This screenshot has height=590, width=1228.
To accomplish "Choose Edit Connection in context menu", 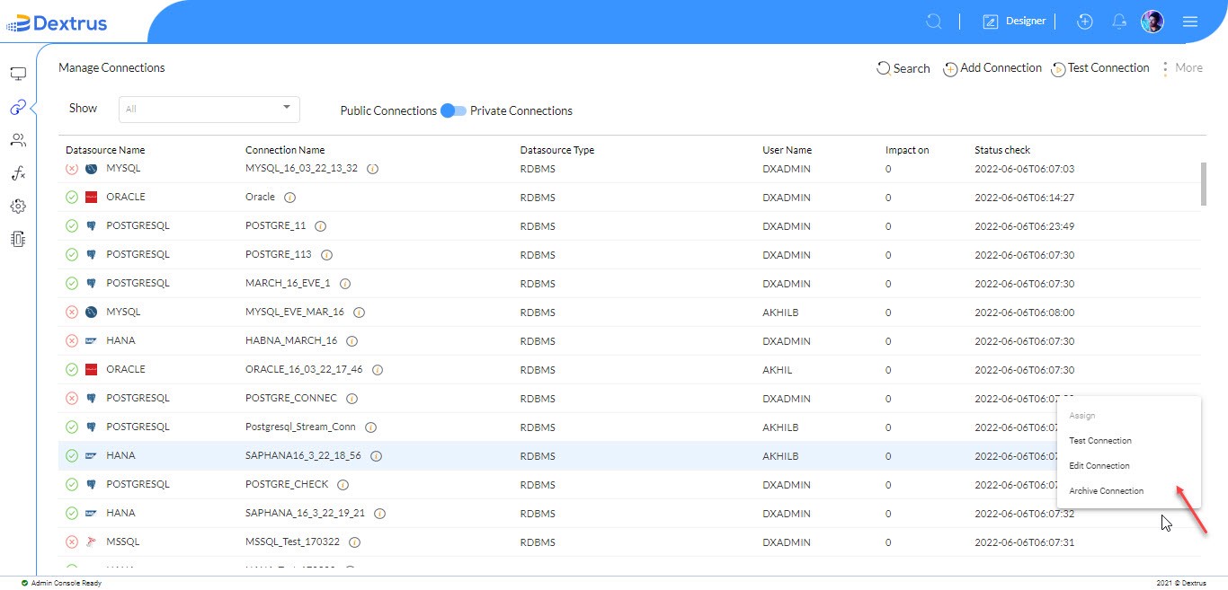I will (x=1099, y=466).
